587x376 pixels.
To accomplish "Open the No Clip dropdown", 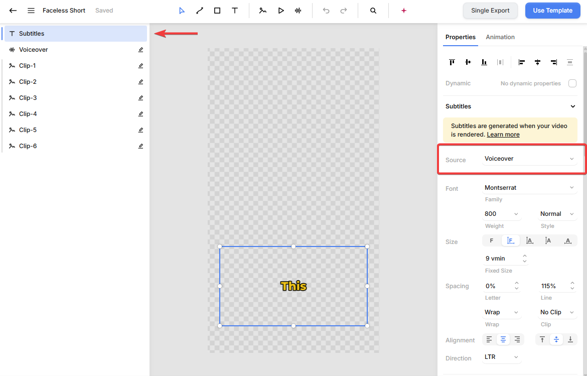I will tap(557, 312).
